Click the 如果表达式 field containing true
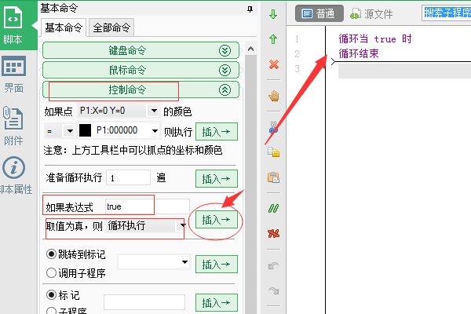Screen dimensions: 471x314 pos(148,206)
